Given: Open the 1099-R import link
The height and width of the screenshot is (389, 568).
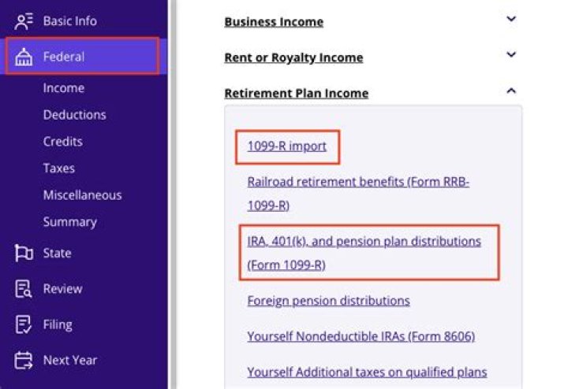Looking at the screenshot, I should 286,146.
